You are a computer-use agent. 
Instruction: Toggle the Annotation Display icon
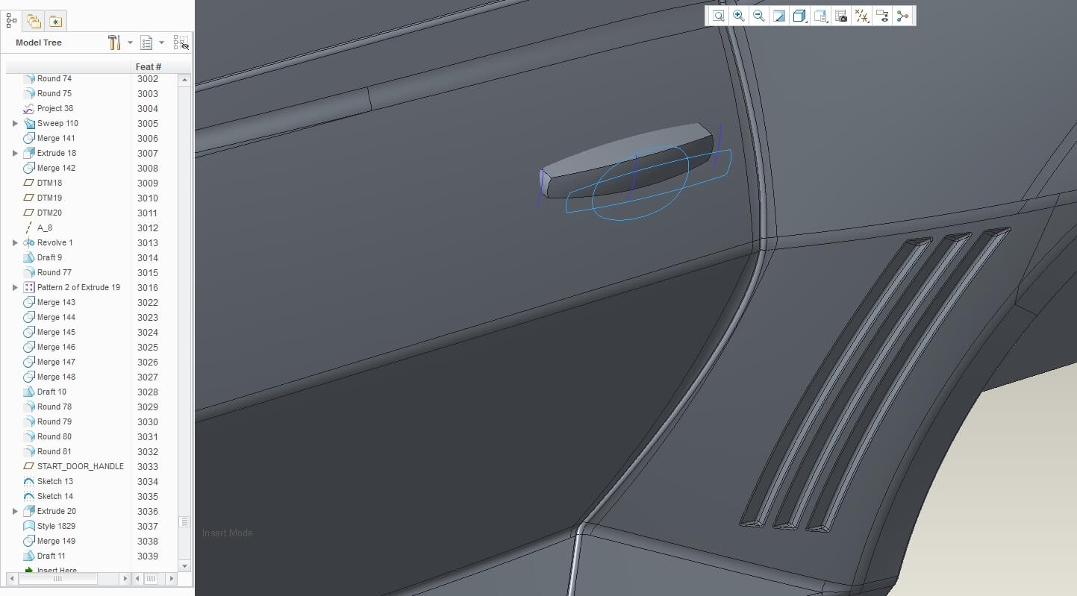click(882, 16)
